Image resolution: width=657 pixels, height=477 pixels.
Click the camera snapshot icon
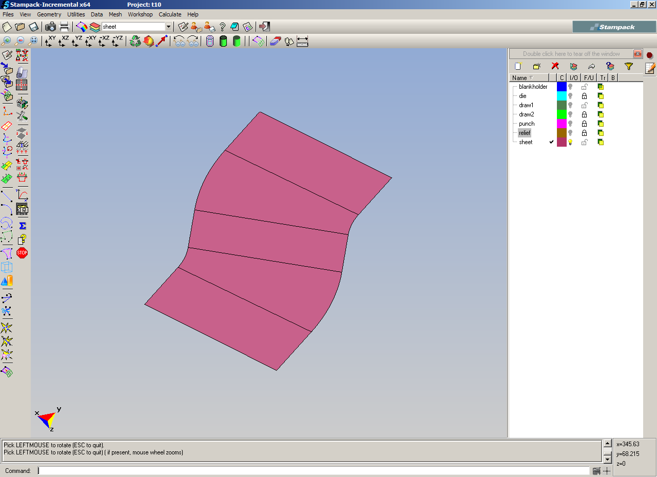[51, 27]
